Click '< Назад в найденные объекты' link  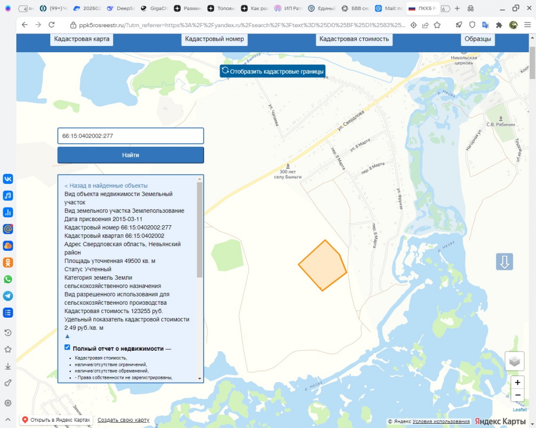click(x=106, y=186)
